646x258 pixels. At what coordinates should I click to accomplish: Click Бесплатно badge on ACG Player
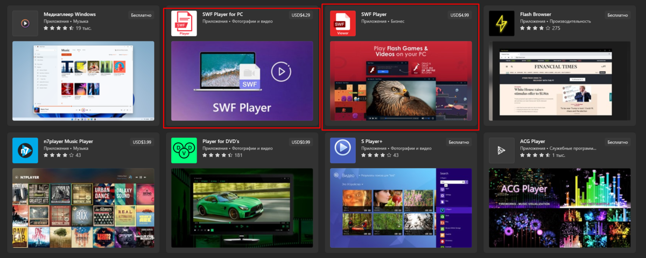pos(618,142)
